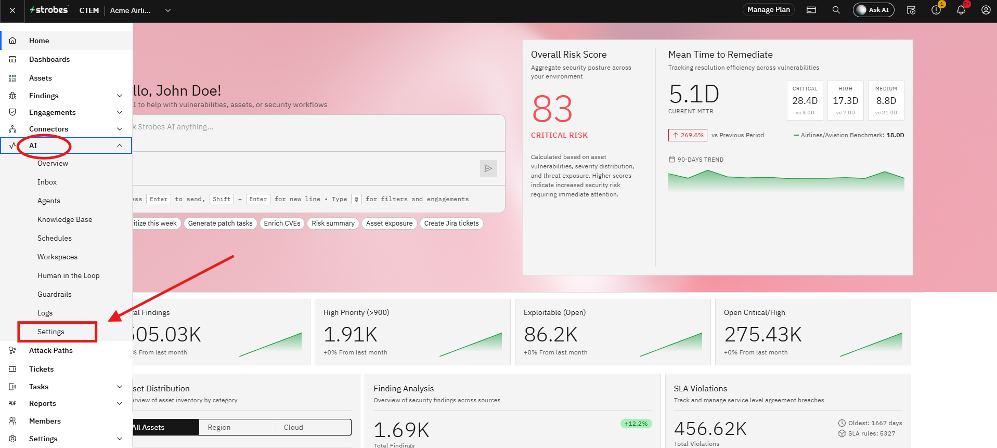Click the Members icon in sidebar

pyautogui.click(x=13, y=421)
